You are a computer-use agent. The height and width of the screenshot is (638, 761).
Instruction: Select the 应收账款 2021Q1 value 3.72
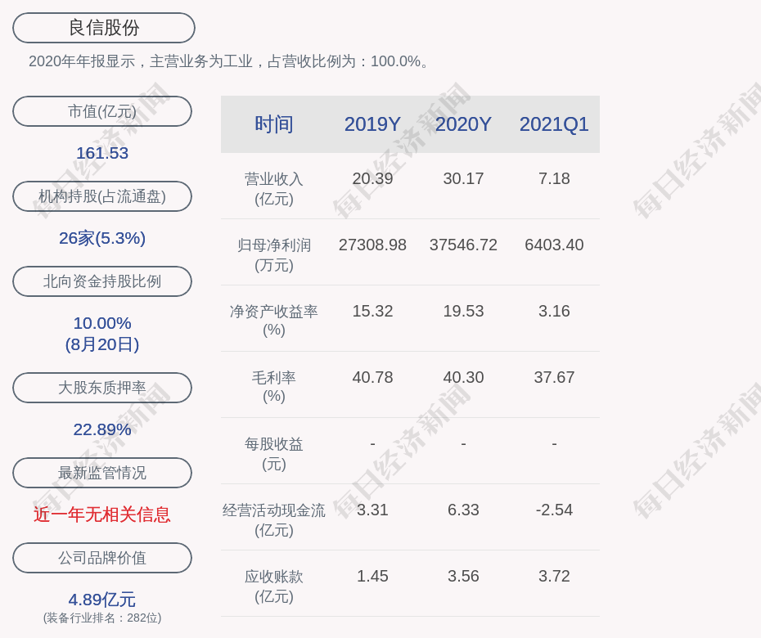point(554,576)
